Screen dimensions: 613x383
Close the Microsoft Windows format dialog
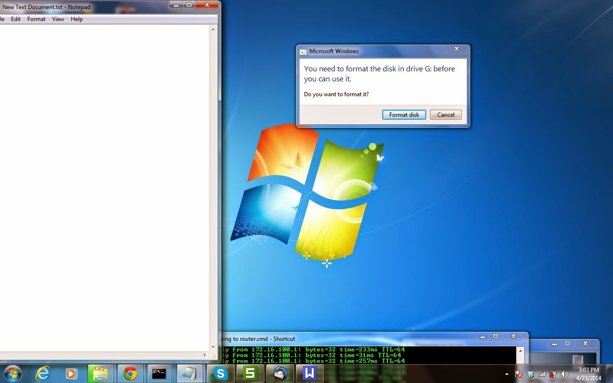click(456, 49)
